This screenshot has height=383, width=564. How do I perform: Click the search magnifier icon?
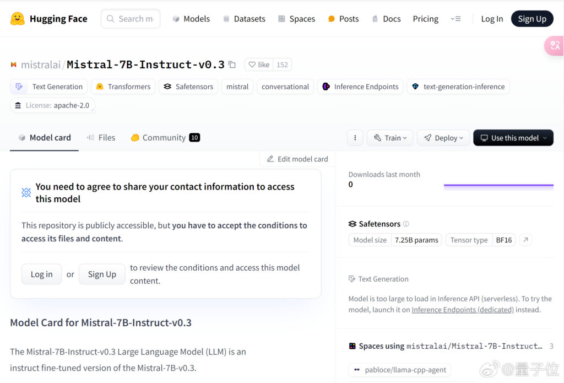110,19
